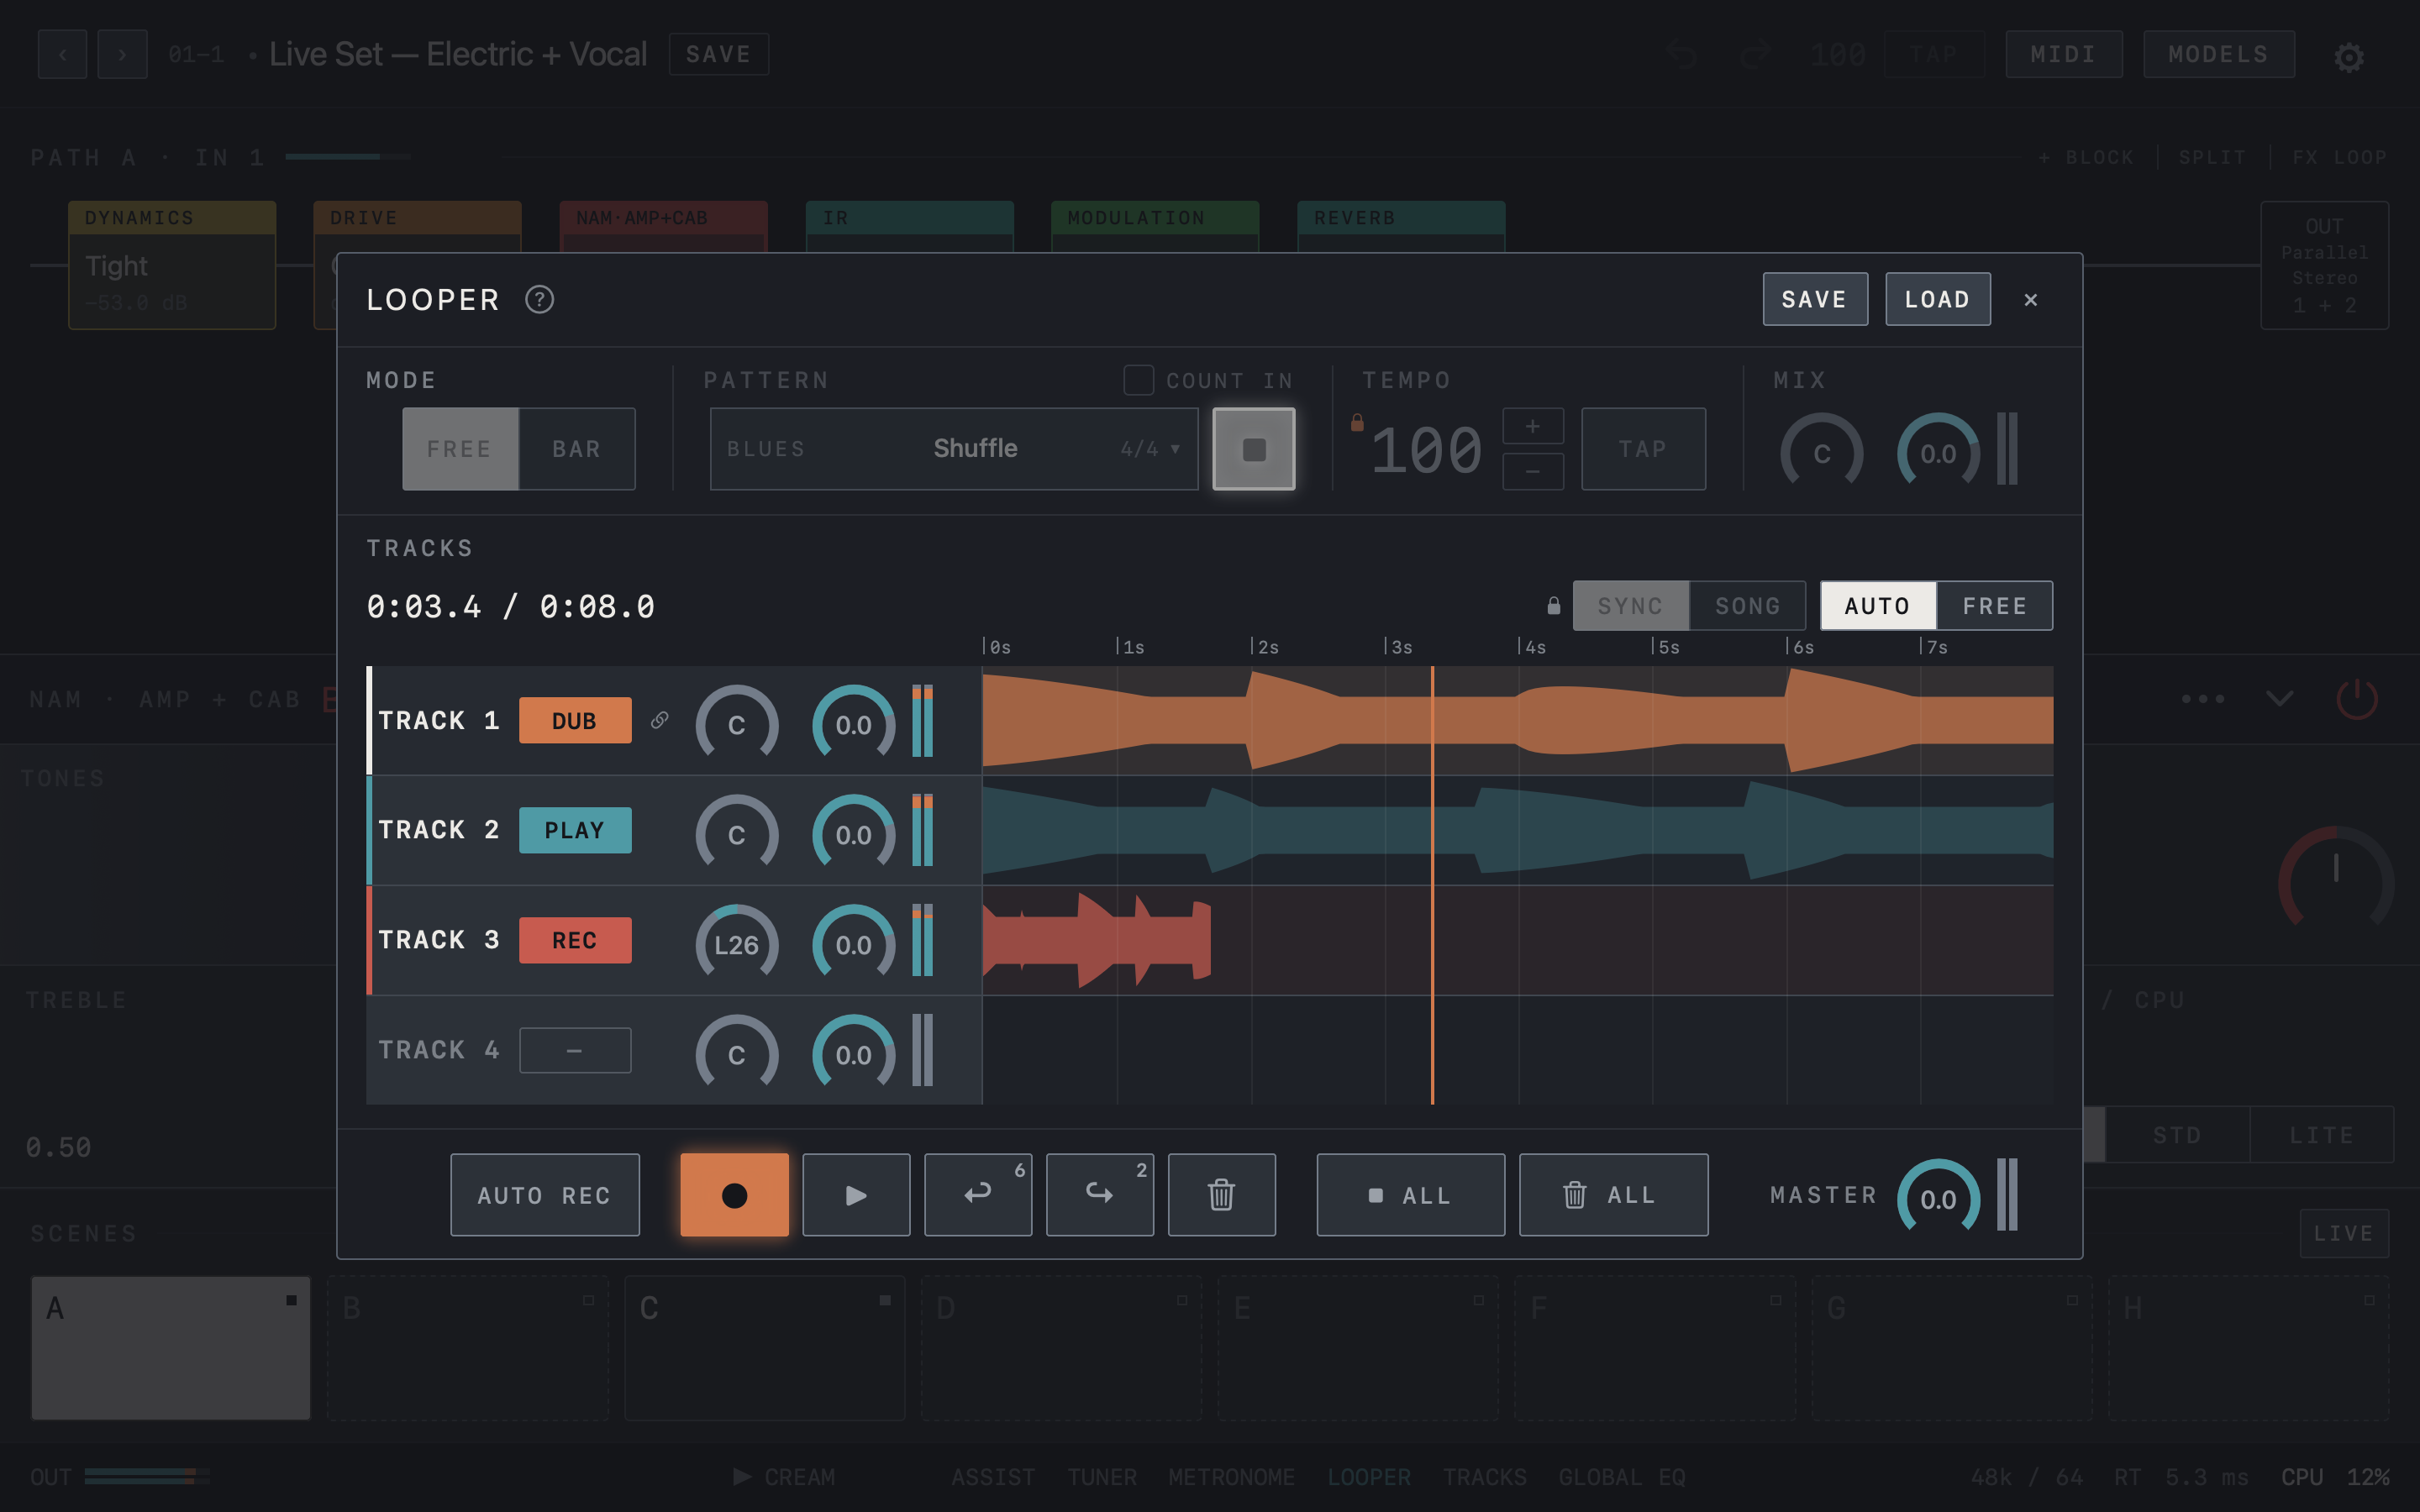2420x1512 pixels.
Task: Decrease tempo with minus button
Action: pos(1533,471)
